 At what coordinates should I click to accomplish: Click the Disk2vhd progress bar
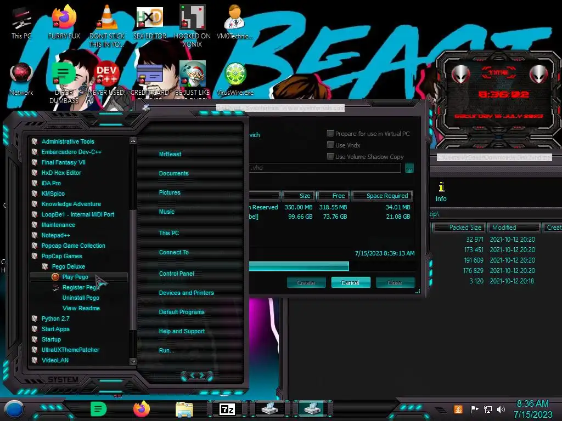coord(299,266)
